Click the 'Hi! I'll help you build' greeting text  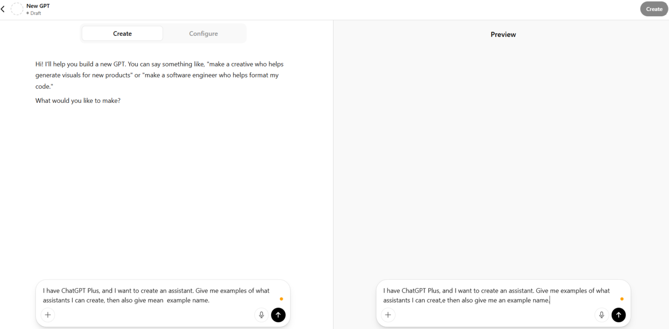pos(160,75)
